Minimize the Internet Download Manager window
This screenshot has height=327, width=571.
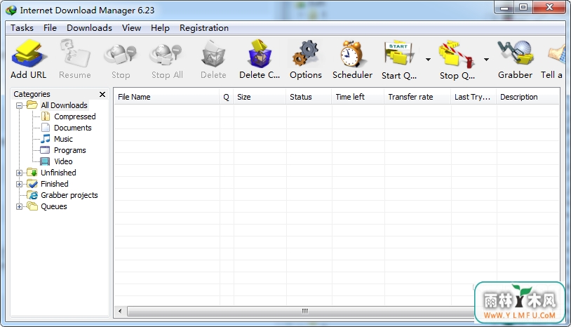click(505, 7)
